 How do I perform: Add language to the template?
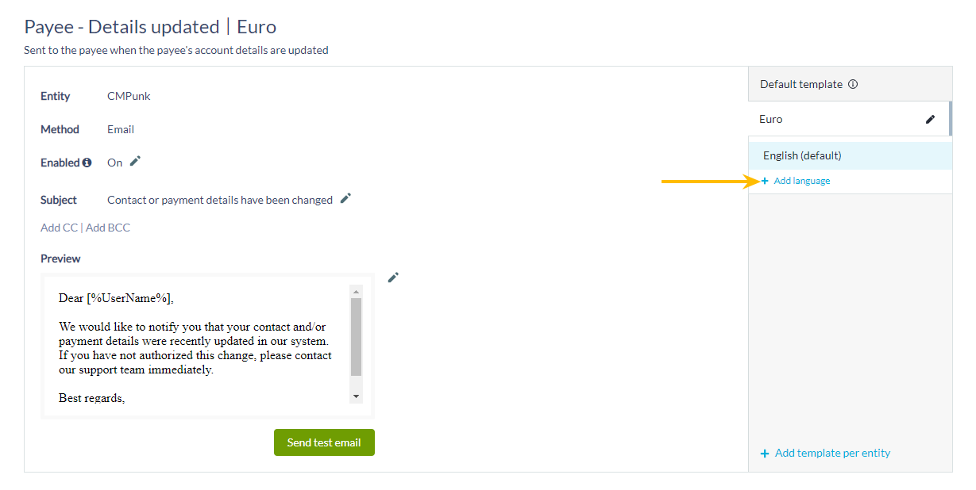802,181
